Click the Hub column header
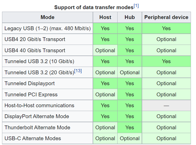Viewport: 196px width, 145px height. pyautogui.click(x=129, y=17)
